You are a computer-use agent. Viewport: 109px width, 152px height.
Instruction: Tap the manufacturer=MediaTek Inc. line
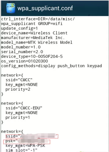click(x=33, y=38)
